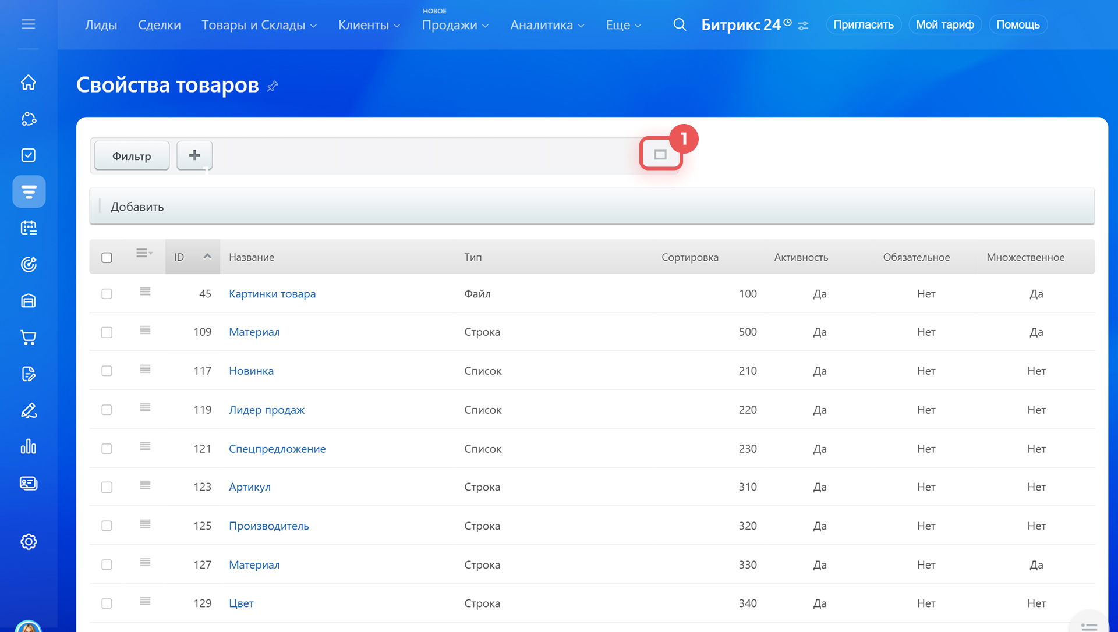The image size is (1118, 632).
Task: Open the hamburger menu in the sidebar
Action: pyautogui.click(x=28, y=24)
